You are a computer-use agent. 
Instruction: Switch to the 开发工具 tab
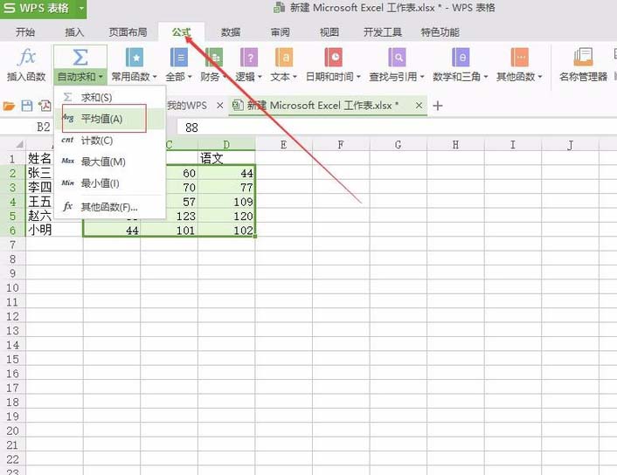383,32
